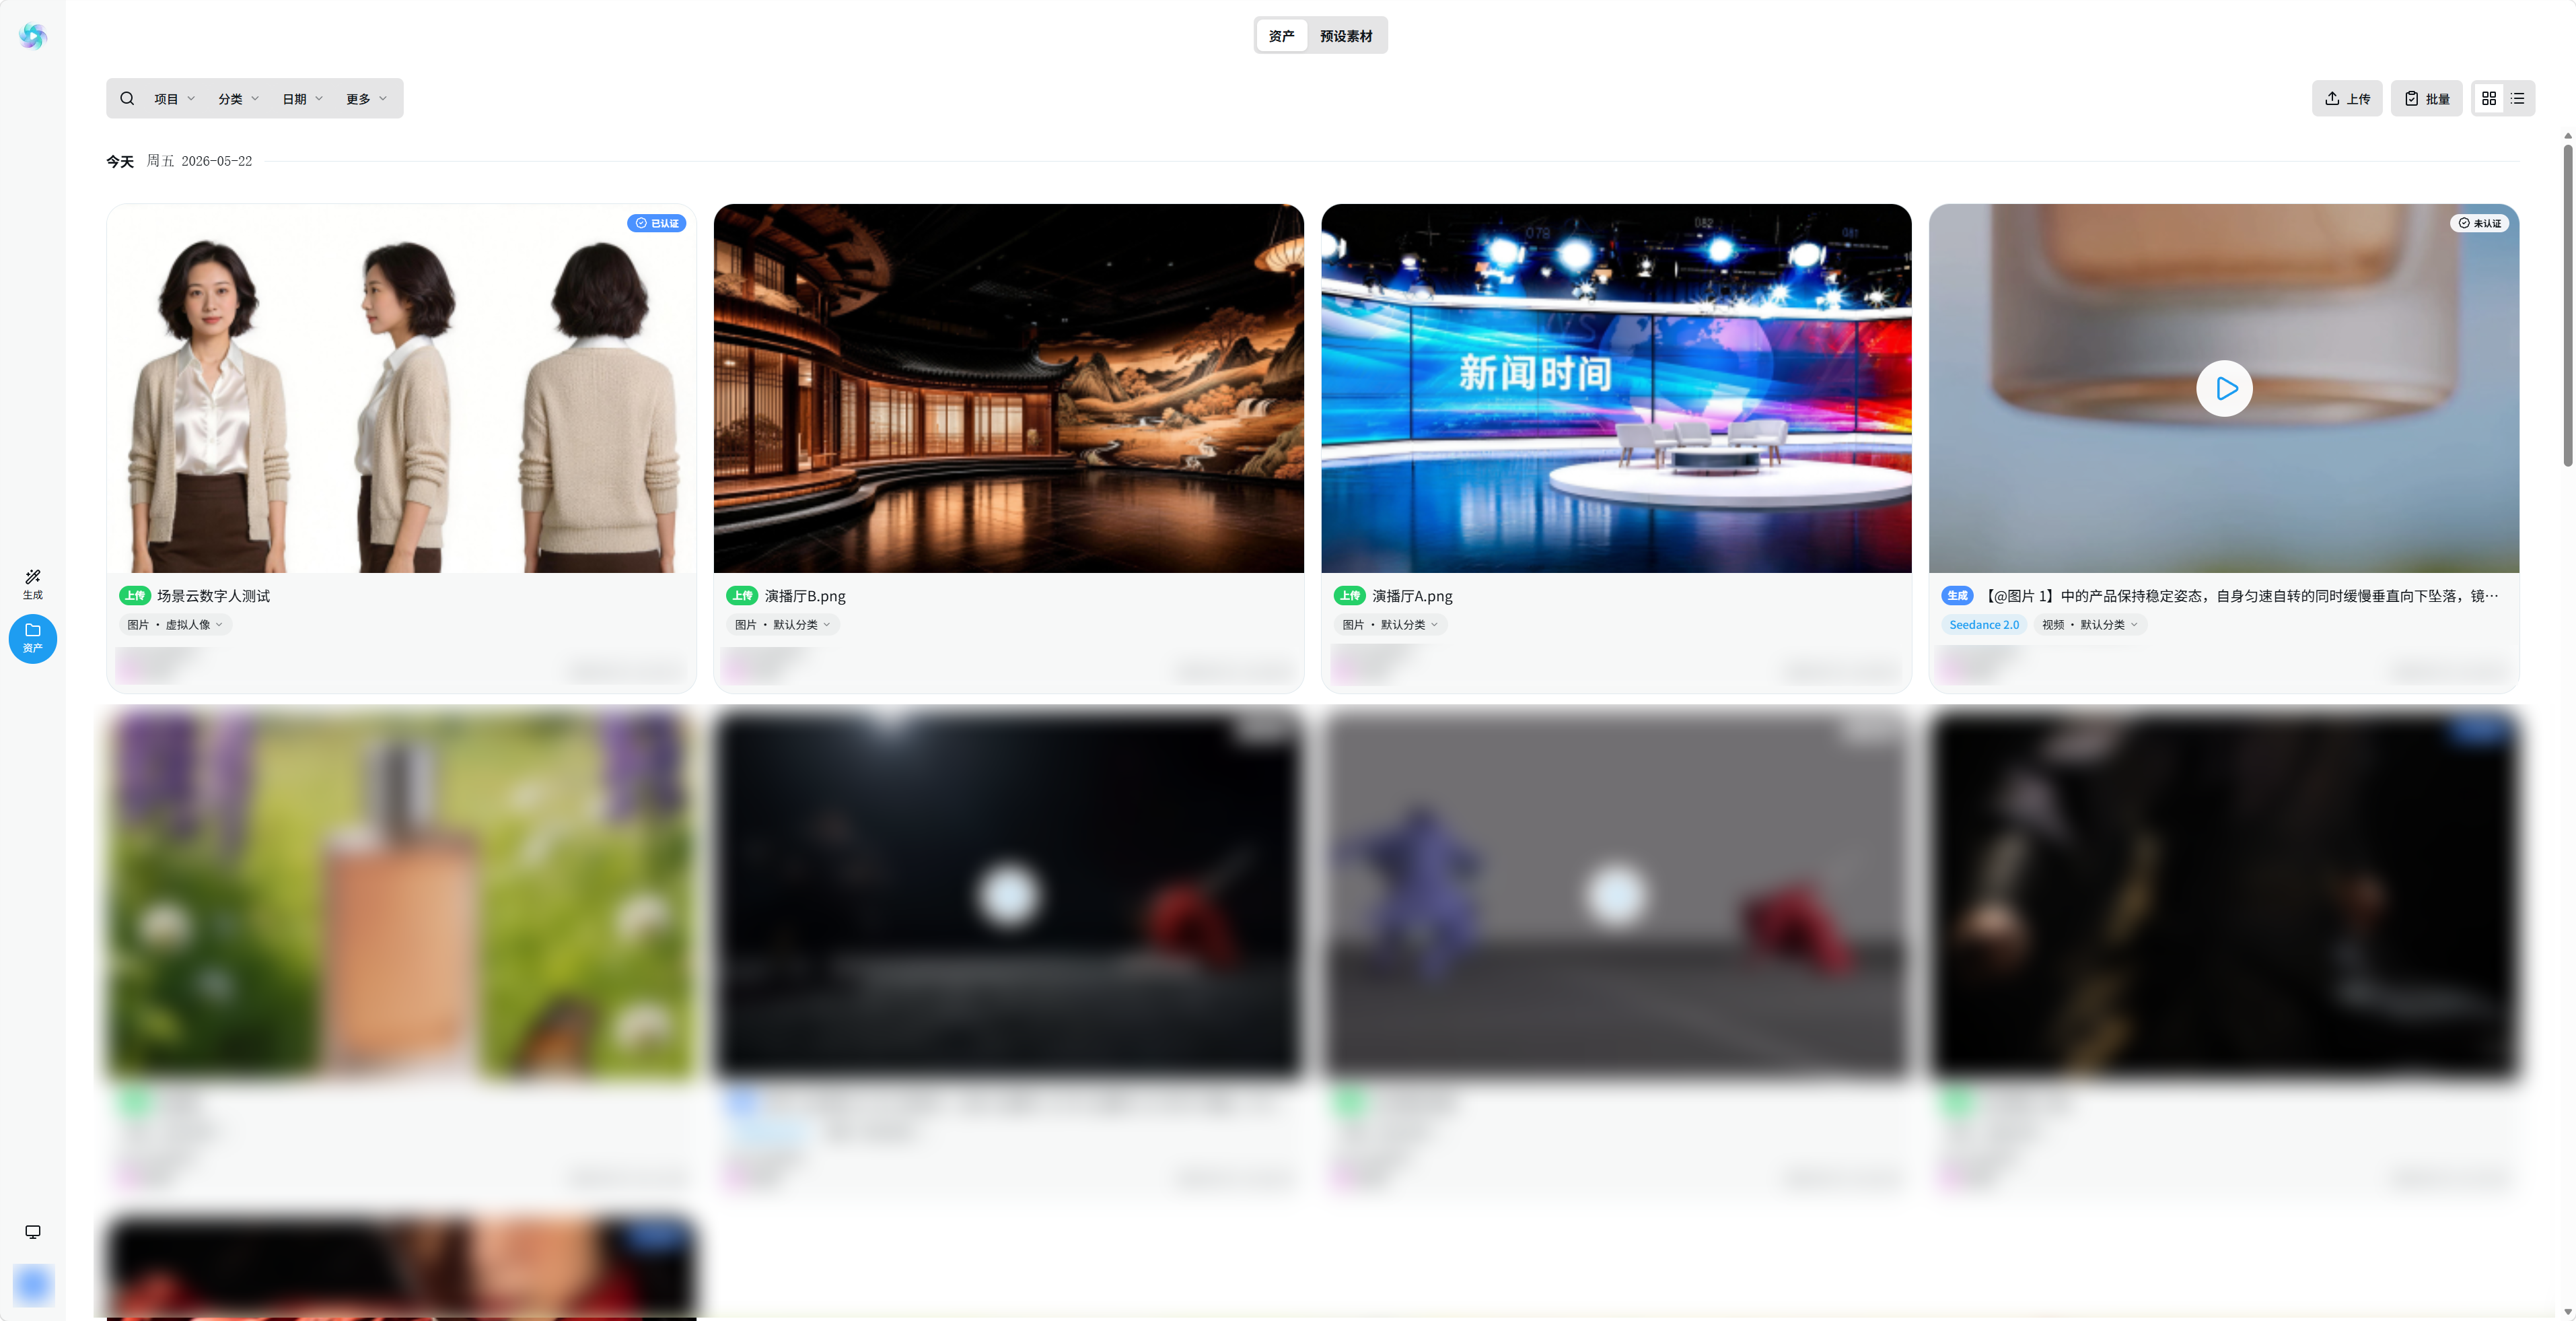Expand the 视频・默认分类 category dropdown
Viewport: 2576px width, 1321px height.
[x=2090, y=624]
